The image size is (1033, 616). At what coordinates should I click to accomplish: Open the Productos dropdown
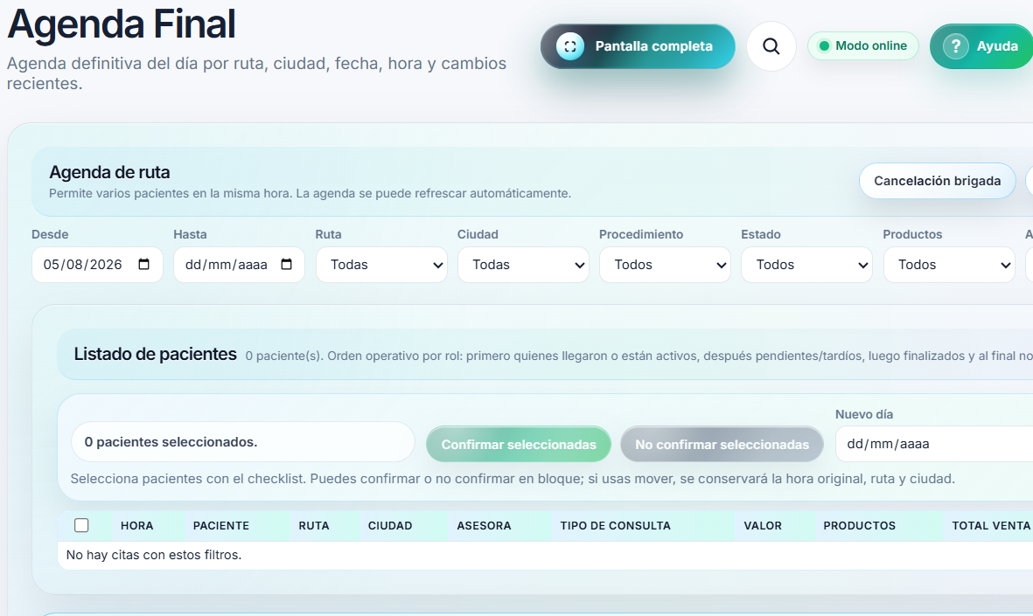(949, 265)
